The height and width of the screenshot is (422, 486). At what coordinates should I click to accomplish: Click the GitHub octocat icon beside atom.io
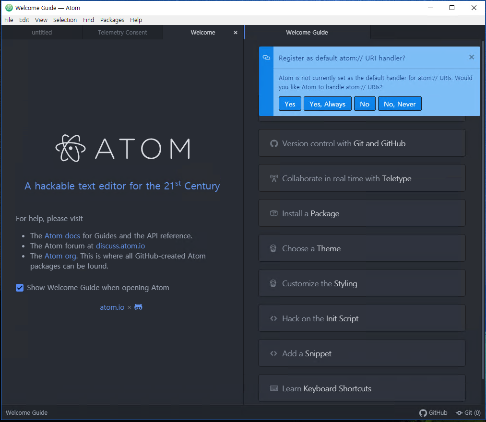tap(138, 307)
